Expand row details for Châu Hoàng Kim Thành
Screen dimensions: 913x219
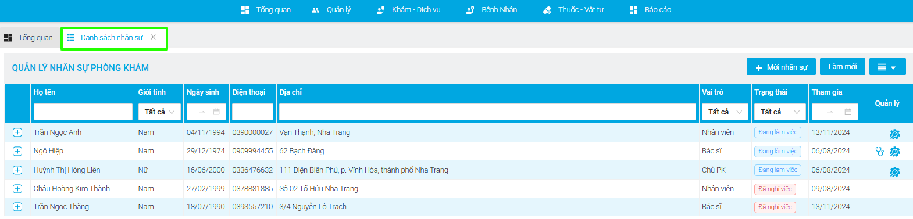point(17,189)
